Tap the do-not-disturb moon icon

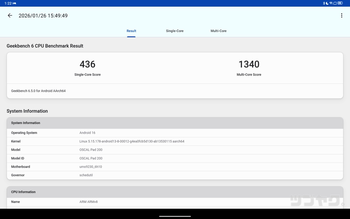[x=327, y=3]
